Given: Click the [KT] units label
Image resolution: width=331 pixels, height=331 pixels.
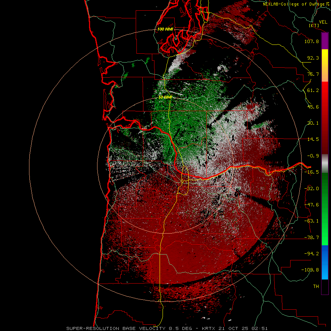Looking at the screenshot, I should [x=314, y=25].
